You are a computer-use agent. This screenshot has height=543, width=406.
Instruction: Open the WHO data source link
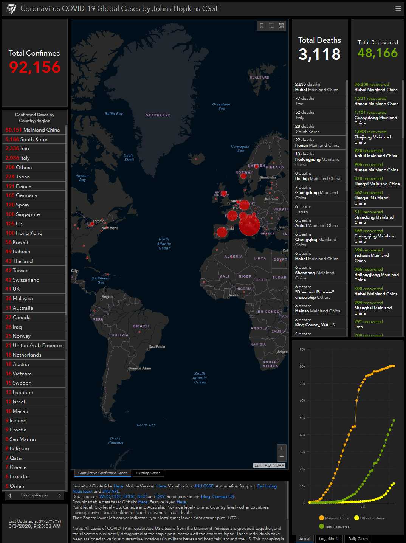click(105, 497)
